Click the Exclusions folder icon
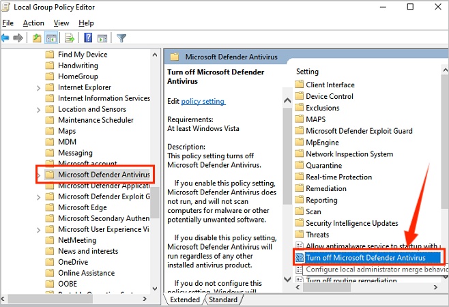 click(x=300, y=107)
